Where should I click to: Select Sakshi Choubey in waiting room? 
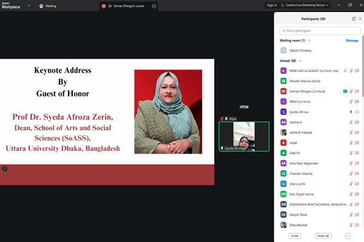[319, 50]
